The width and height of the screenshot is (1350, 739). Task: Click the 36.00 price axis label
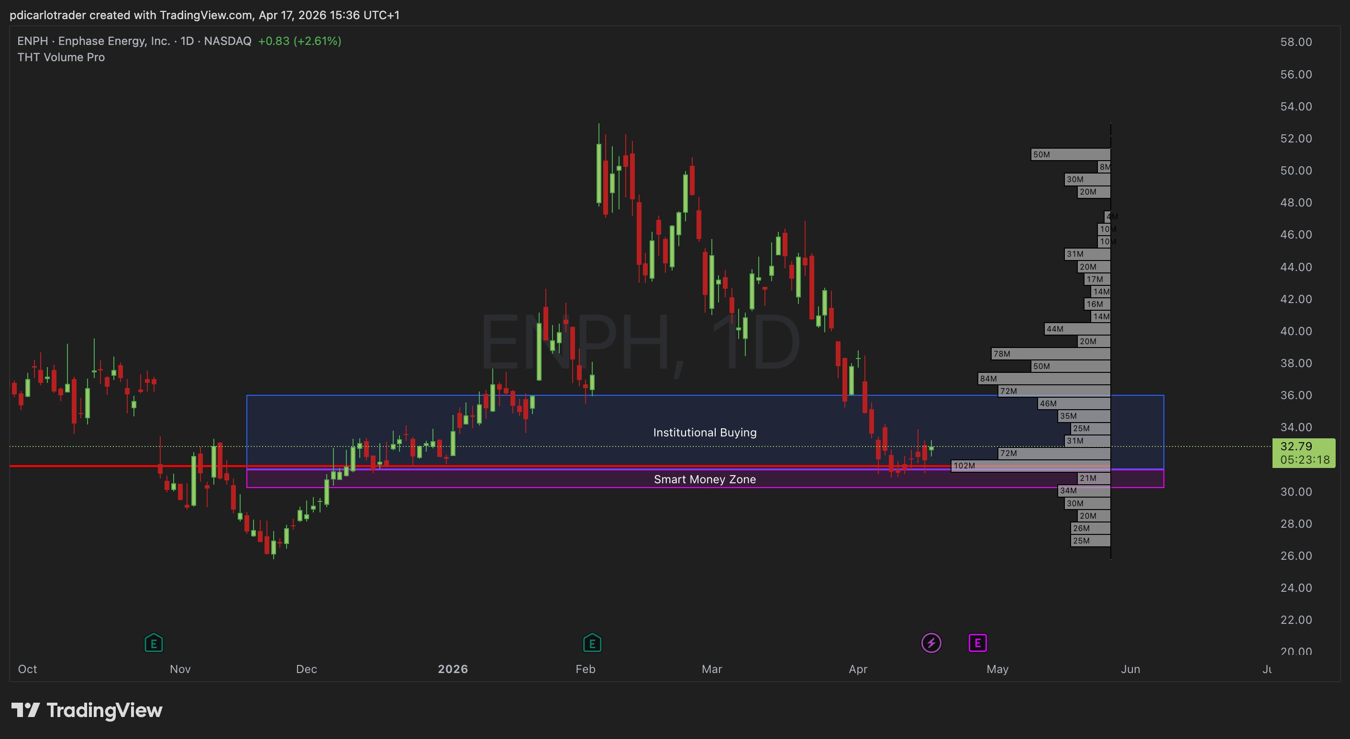coord(1295,395)
